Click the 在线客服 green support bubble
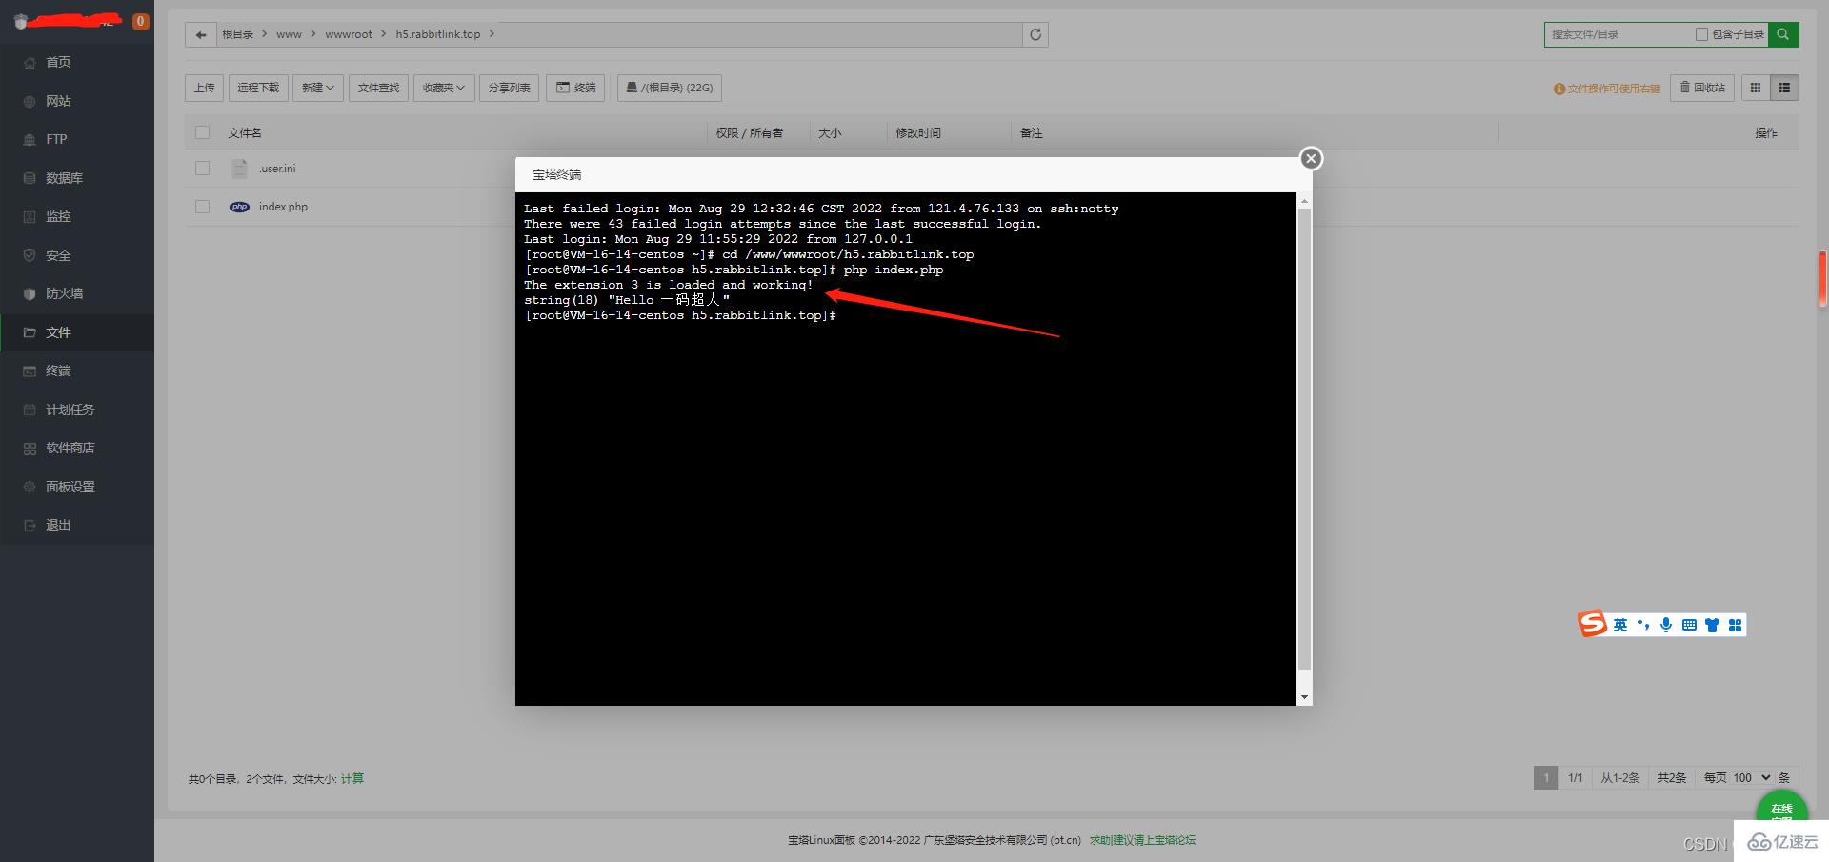Viewport: 1829px width, 862px height. [x=1781, y=810]
